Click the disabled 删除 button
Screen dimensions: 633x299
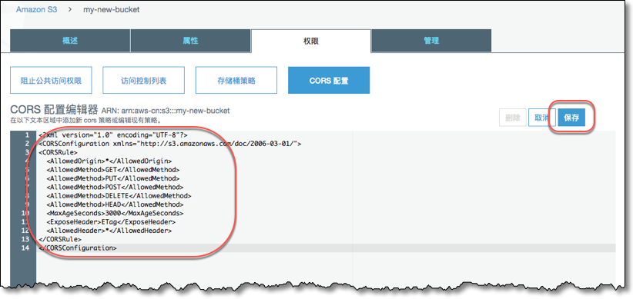[512, 118]
